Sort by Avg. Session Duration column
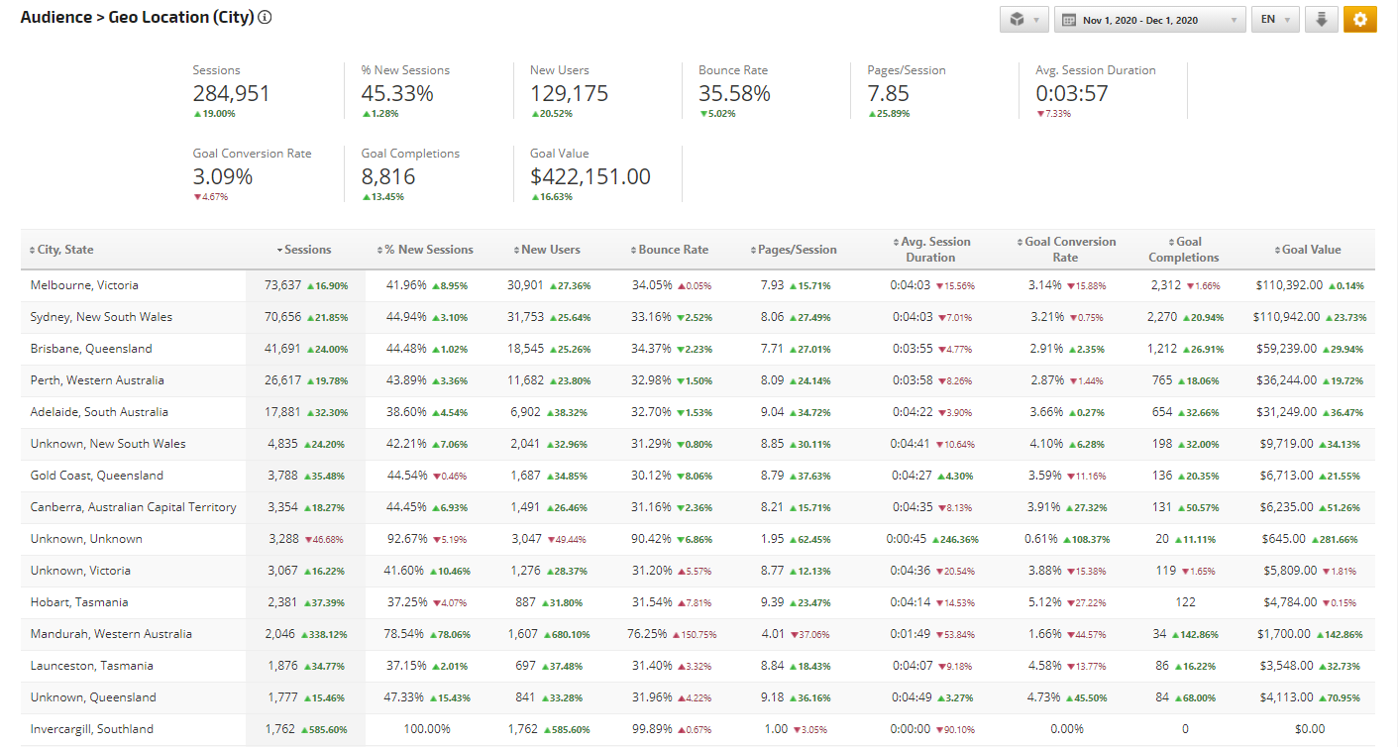Viewport: 1398px width, 747px height. point(935,250)
